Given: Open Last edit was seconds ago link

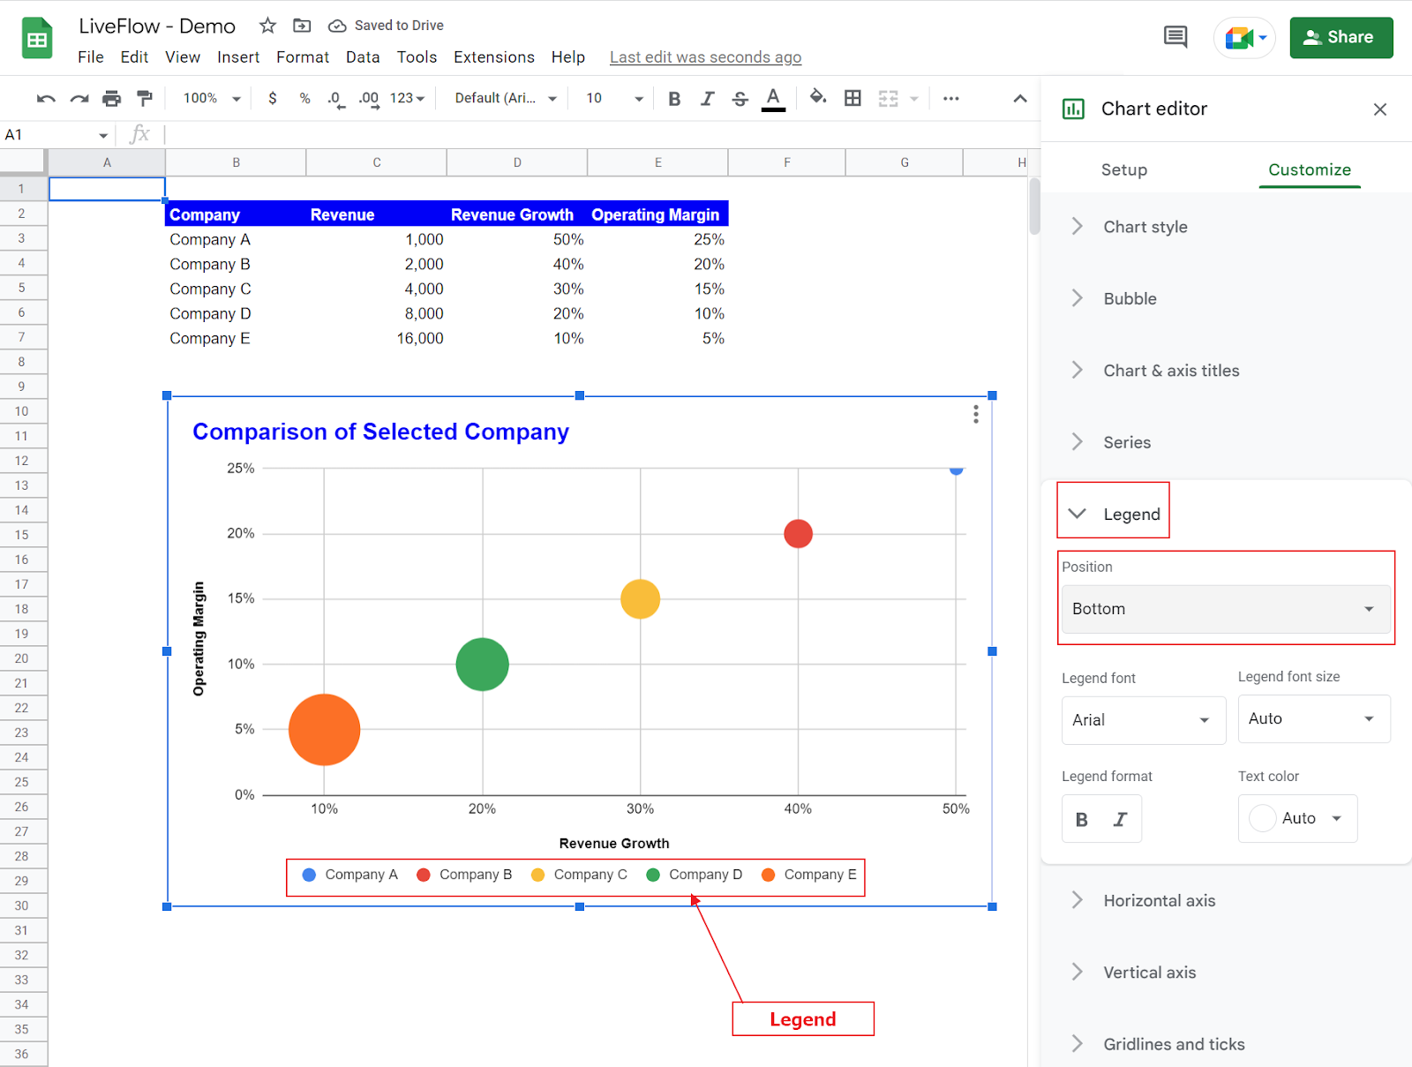Looking at the screenshot, I should (x=705, y=57).
